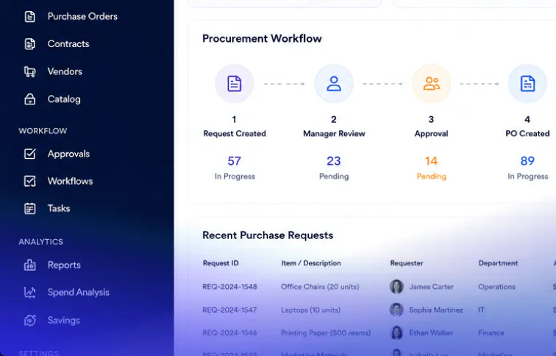Open the Contracts menu item
The width and height of the screenshot is (556, 356).
pyautogui.click(x=68, y=44)
